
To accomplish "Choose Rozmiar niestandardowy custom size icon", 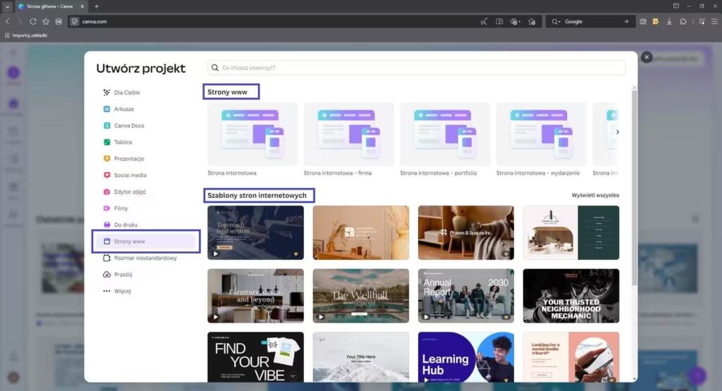I will [x=106, y=258].
